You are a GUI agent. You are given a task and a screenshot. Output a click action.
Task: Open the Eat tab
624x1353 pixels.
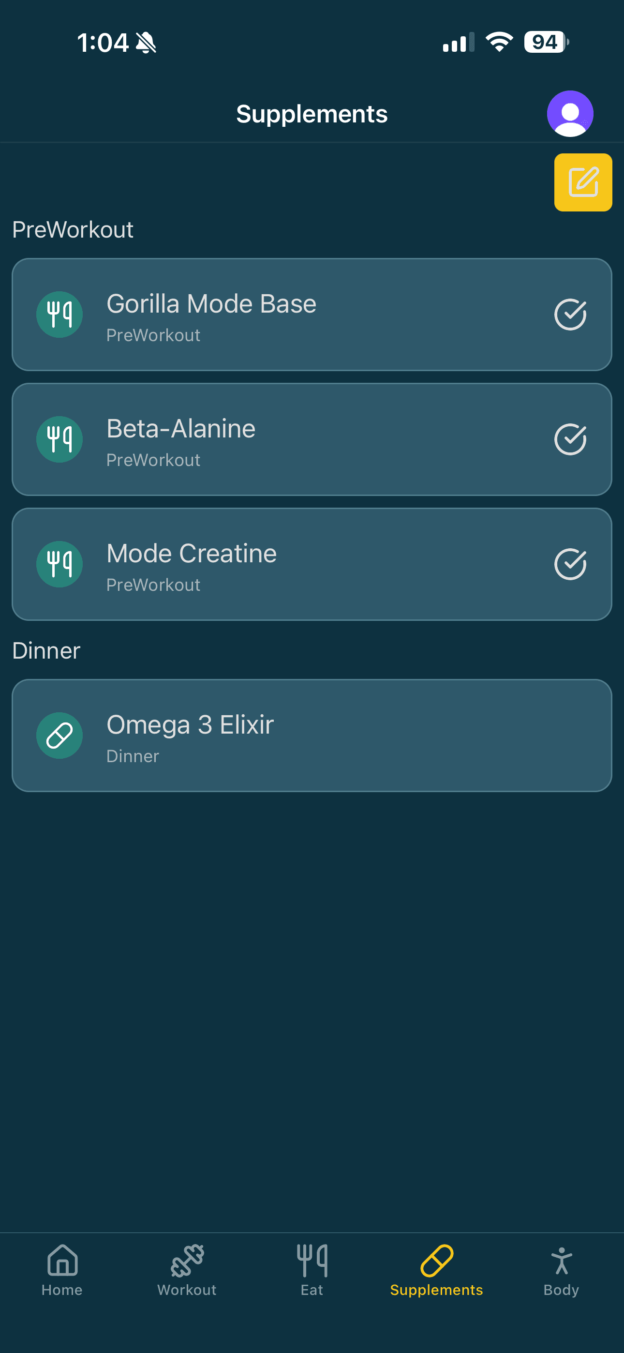pos(312,1270)
